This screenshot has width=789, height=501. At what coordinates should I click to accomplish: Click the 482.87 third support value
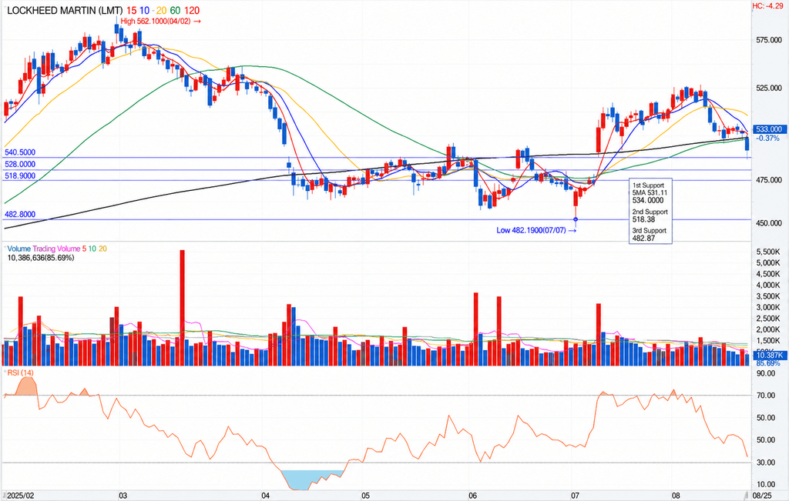(643, 239)
